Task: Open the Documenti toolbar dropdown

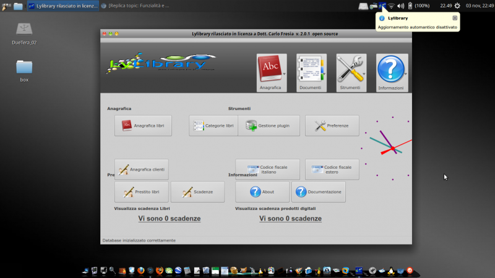Action: (x=311, y=73)
